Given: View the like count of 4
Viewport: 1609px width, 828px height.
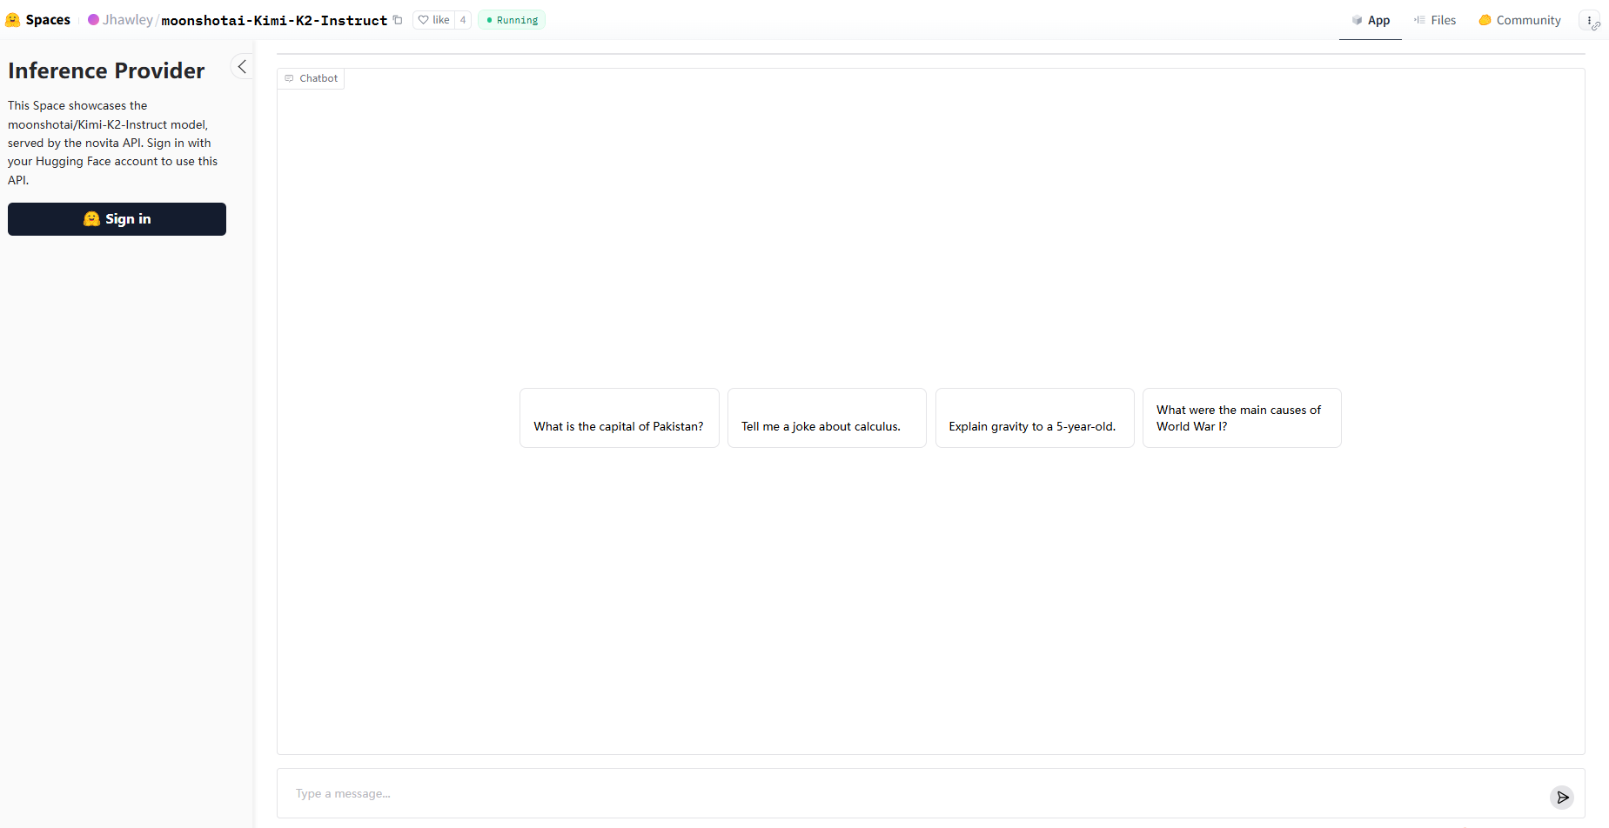Looking at the screenshot, I should pos(463,20).
